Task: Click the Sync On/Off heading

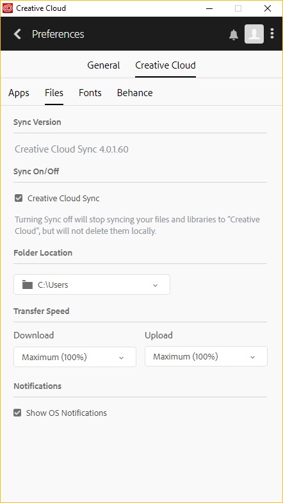Action: coord(36,171)
